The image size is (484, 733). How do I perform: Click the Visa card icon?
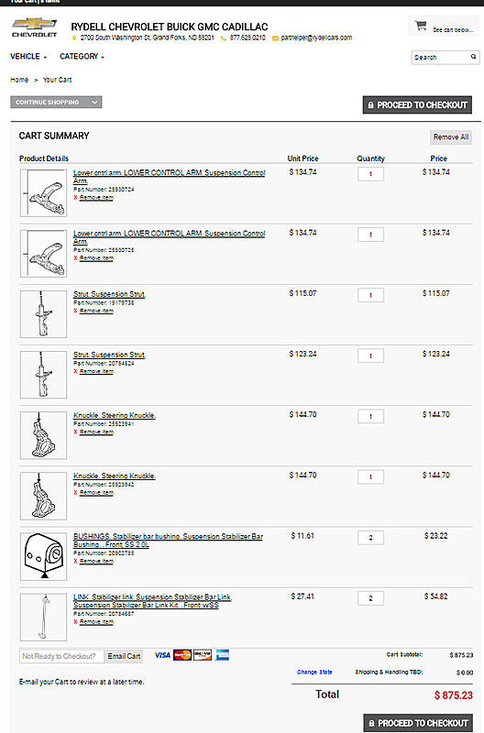click(x=162, y=655)
